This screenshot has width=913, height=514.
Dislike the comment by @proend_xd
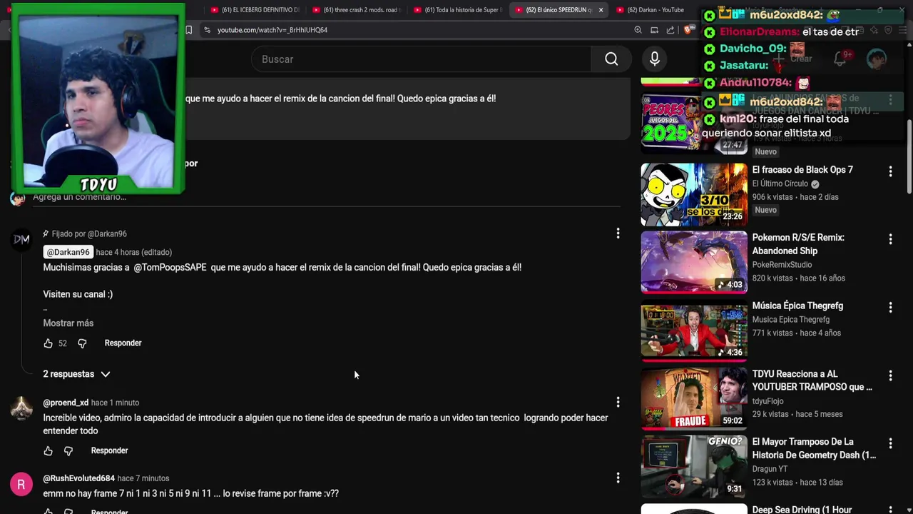68,451
